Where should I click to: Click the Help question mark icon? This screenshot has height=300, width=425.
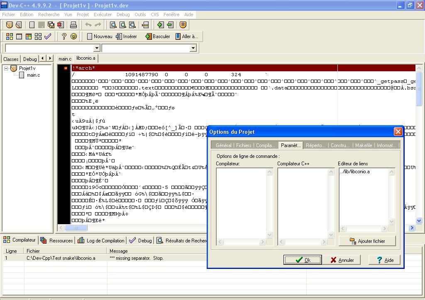(x=64, y=36)
